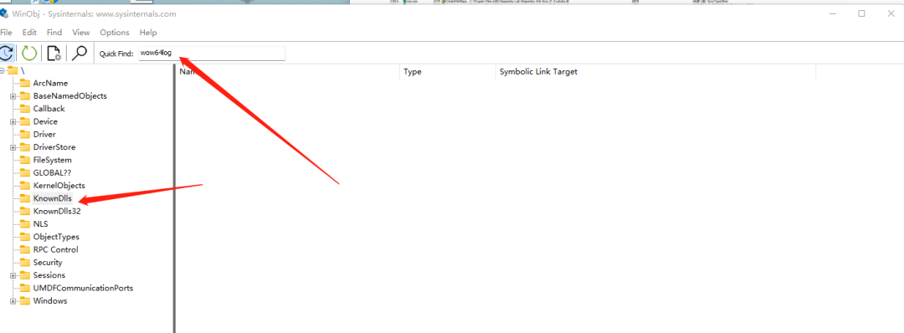Expand the BaseNamedObjects node
904x333 pixels.
tap(13, 96)
